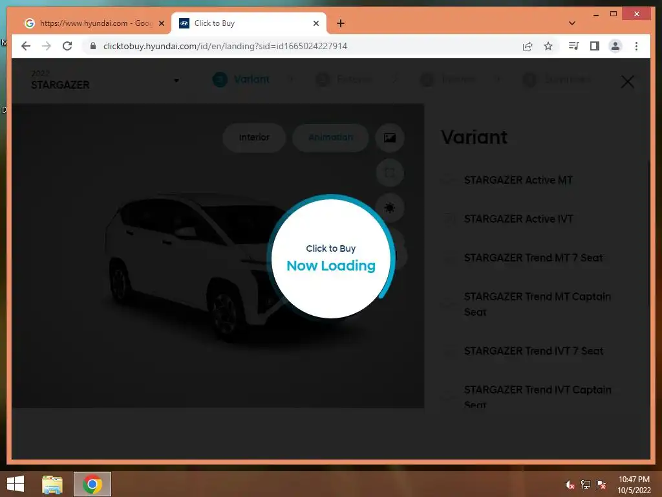Open the taskbar clock and date
The width and height of the screenshot is (662, 497).
click(x=634, y=485)
